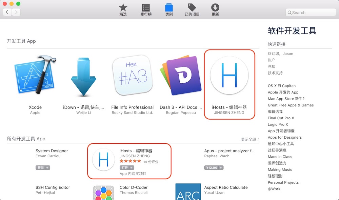Screen dimensions: 339x200
Task: Open the 精选 (Featured) tab
Action: (123, 10)
